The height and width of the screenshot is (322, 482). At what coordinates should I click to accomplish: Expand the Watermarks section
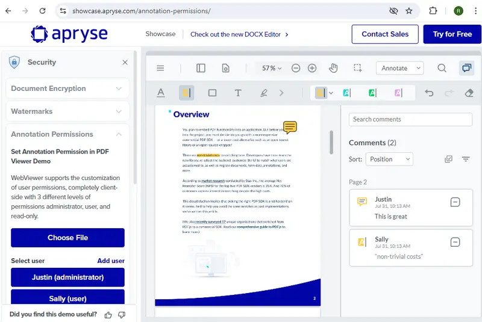tap(67, 111)
